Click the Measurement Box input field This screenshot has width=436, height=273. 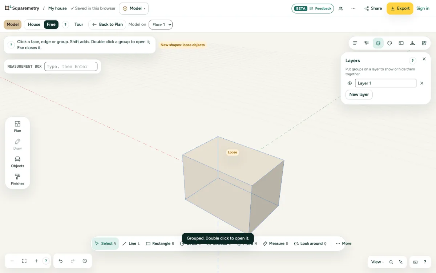point(71,67)
